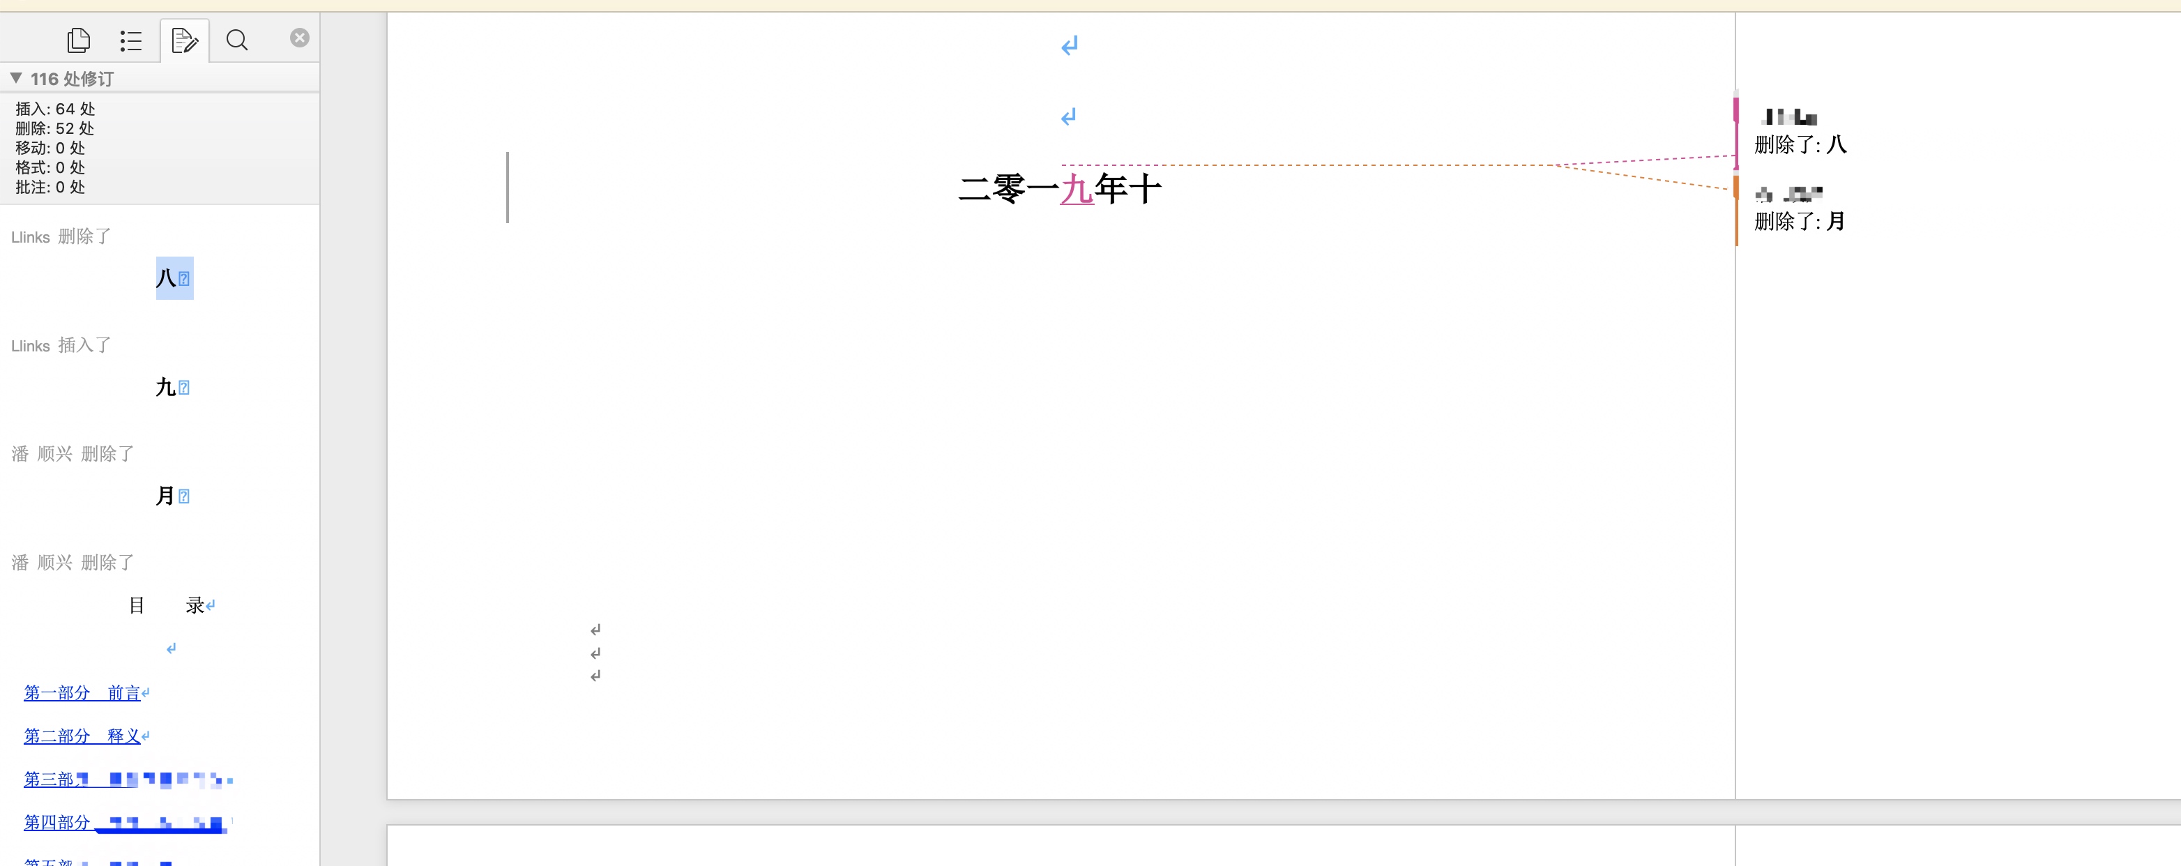
Task: Open the list/outline view icon
Action: point(132,39)
